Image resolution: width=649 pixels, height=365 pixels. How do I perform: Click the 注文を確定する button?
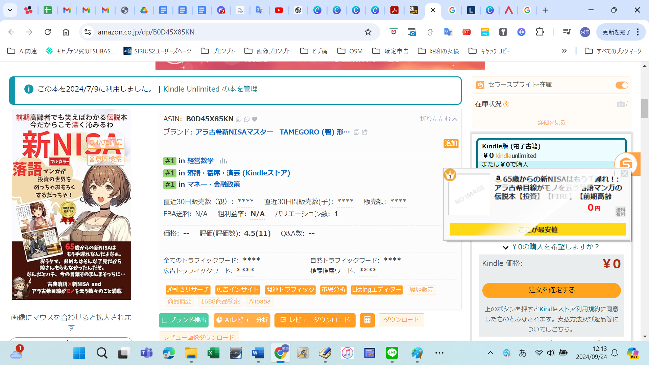point(551,290)
